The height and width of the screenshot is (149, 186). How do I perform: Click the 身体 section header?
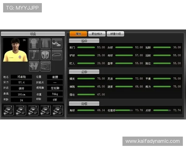(x=84, y=72)
